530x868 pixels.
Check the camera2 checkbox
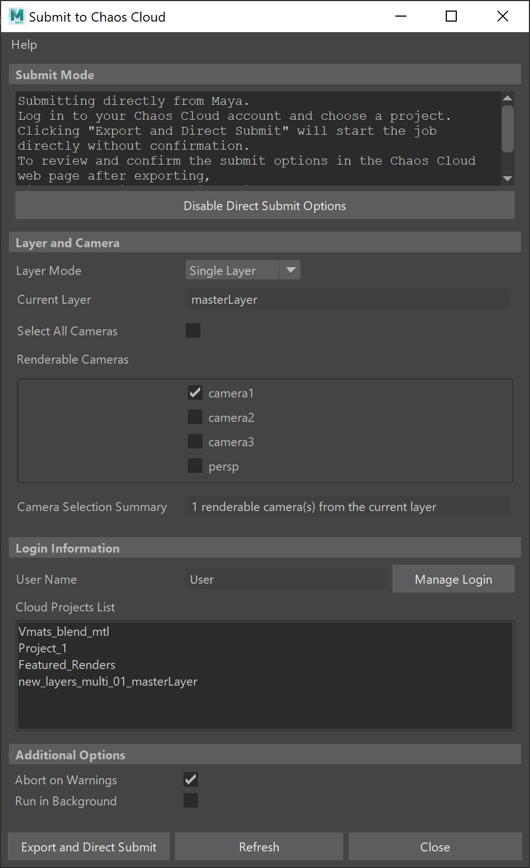(195, 417)
